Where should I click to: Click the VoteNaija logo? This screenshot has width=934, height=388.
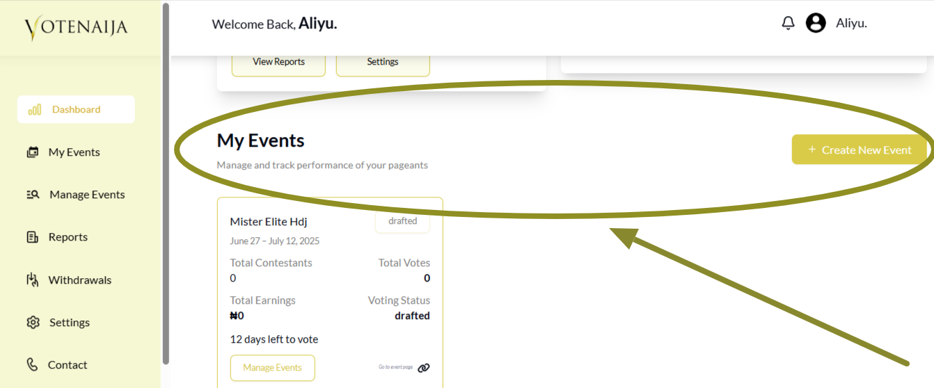tap(76, 28)
